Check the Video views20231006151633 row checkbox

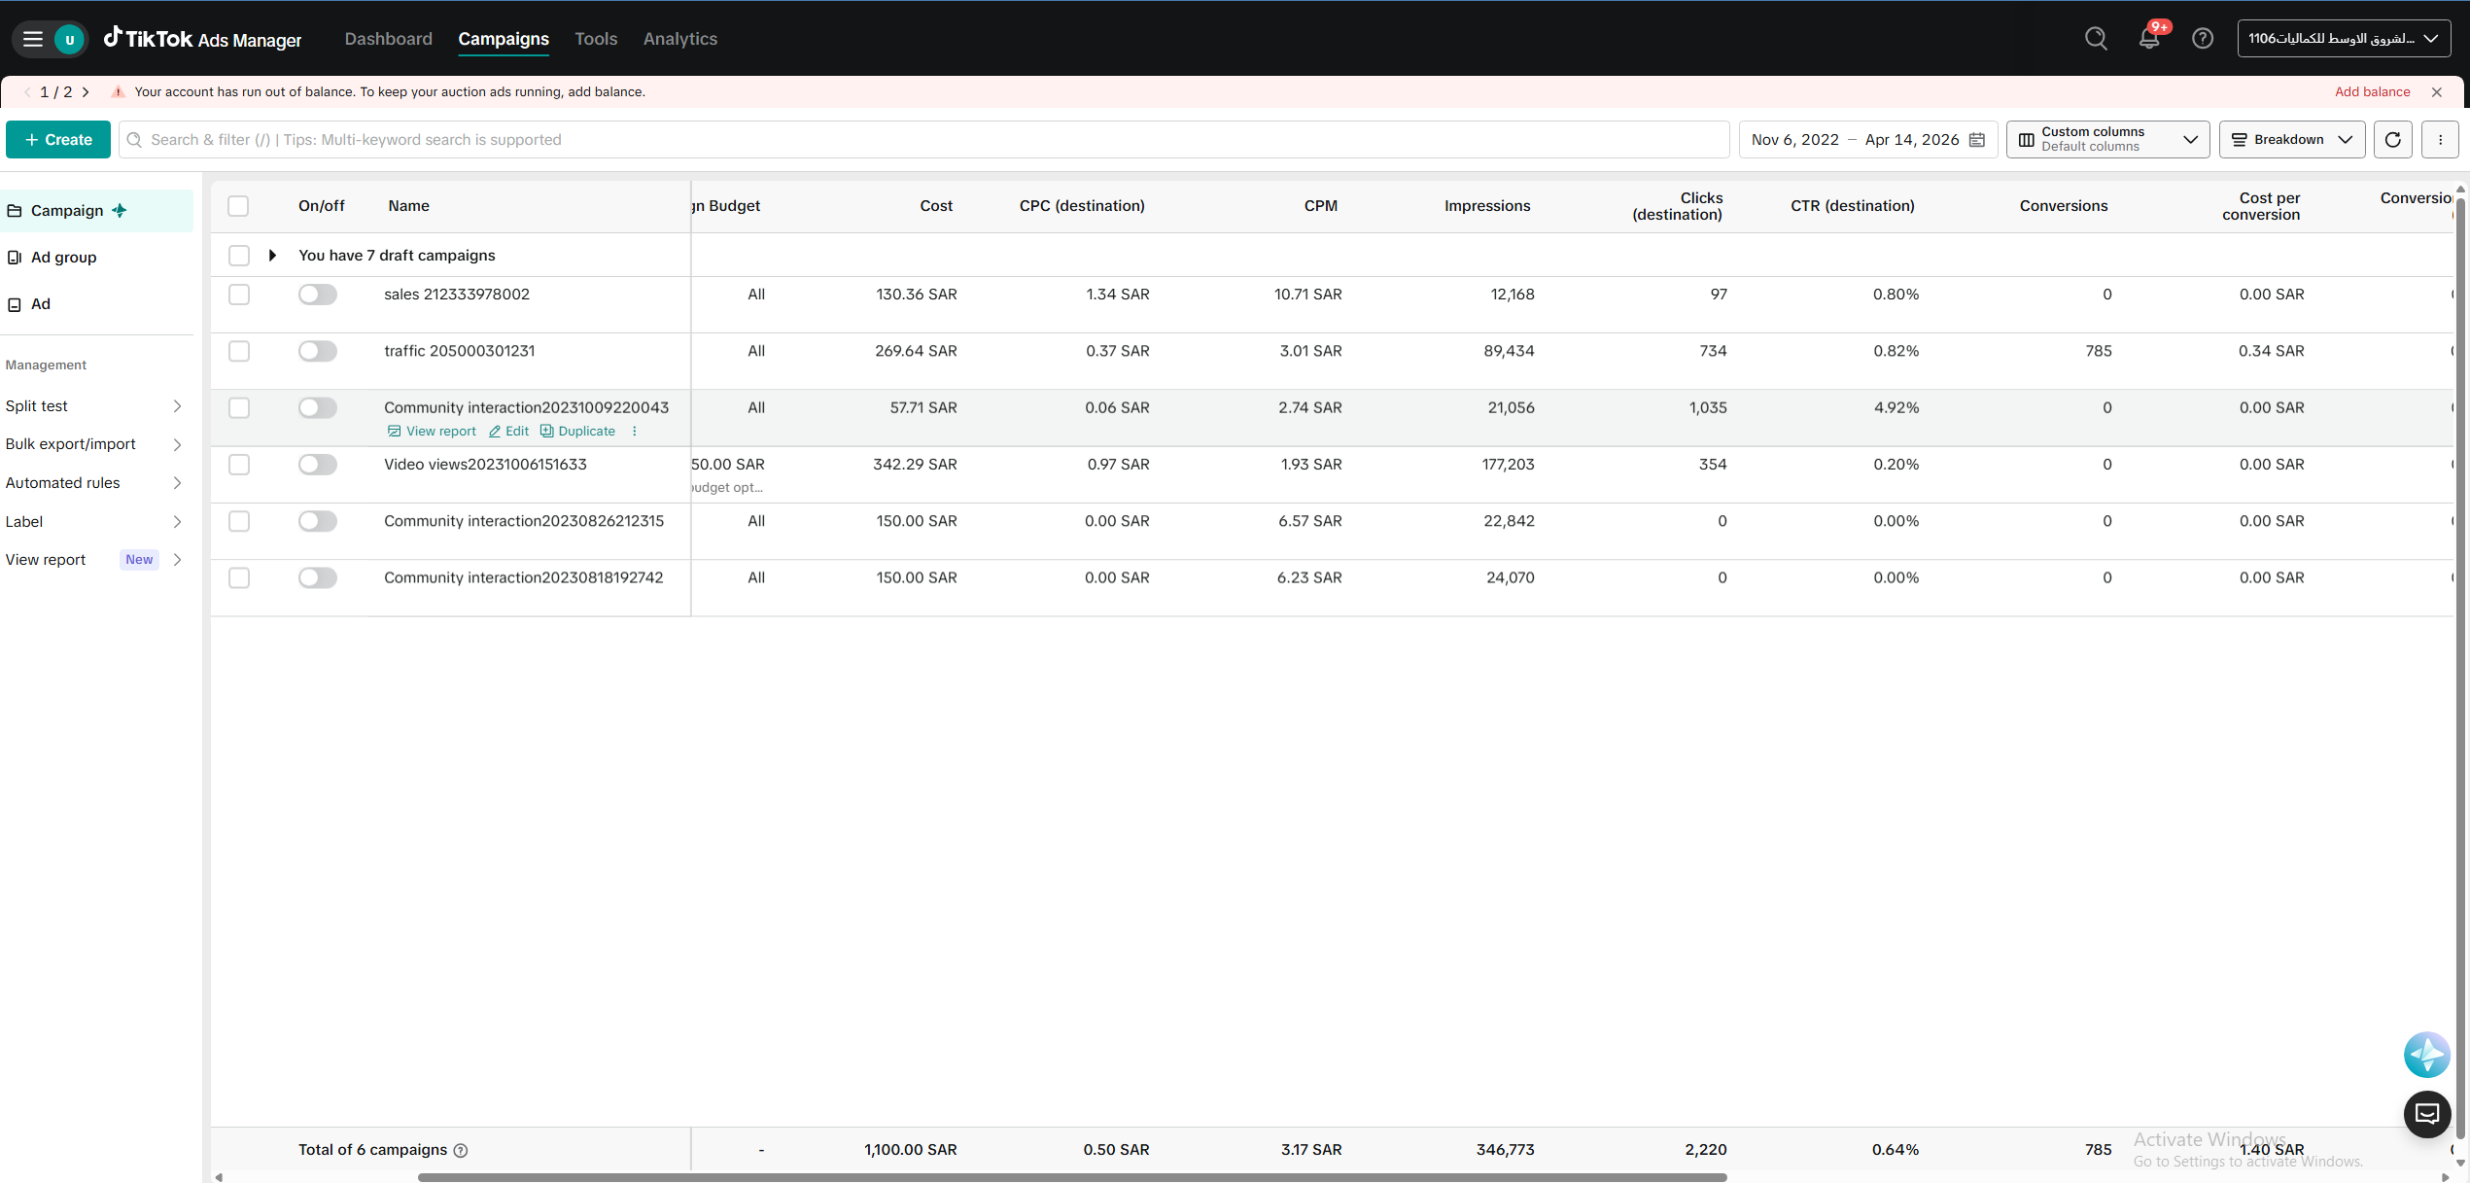[x=239, y=465]
